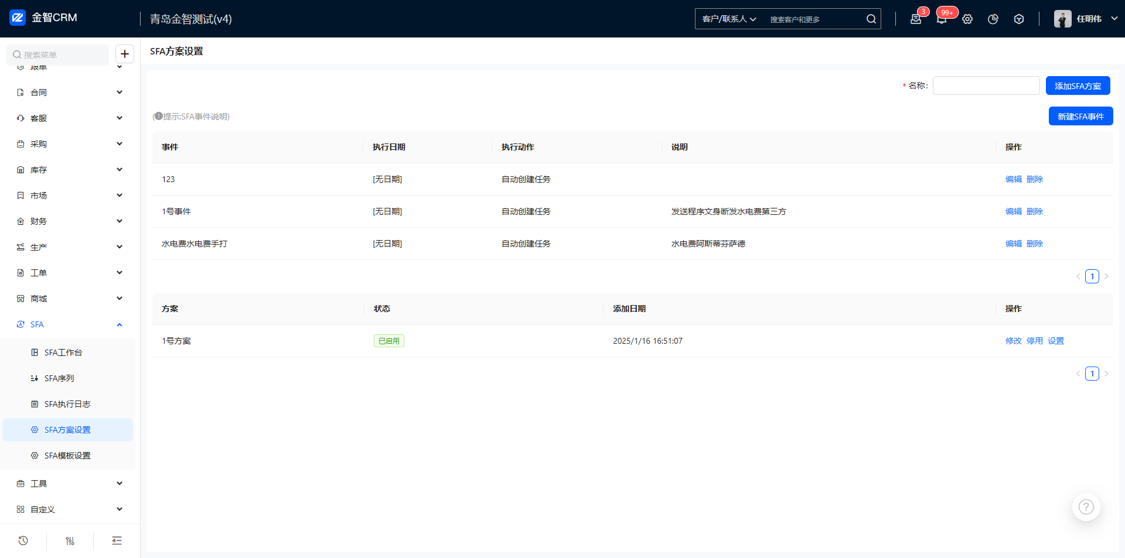This screenshot has width=1125, height=558.
Task: Click the 财务 menu icon
Action: click(x=21, y=221)
